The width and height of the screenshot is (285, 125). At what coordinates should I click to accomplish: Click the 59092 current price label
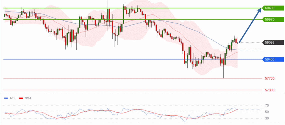coord(273,42)
